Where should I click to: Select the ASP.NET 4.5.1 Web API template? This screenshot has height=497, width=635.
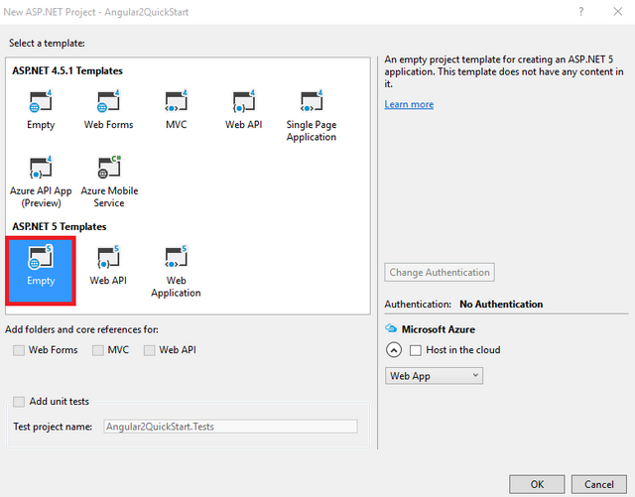click(x=243, y=109)
